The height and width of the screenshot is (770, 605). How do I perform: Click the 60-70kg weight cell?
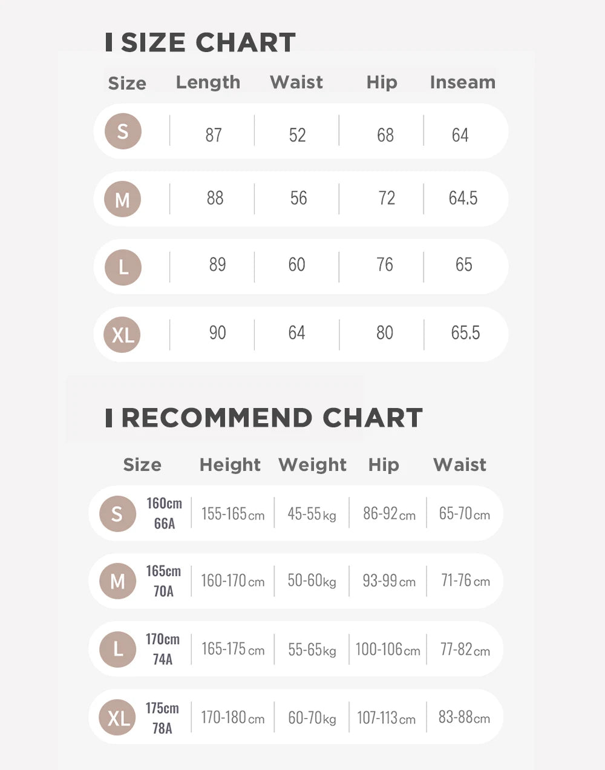tap(312, 718)
